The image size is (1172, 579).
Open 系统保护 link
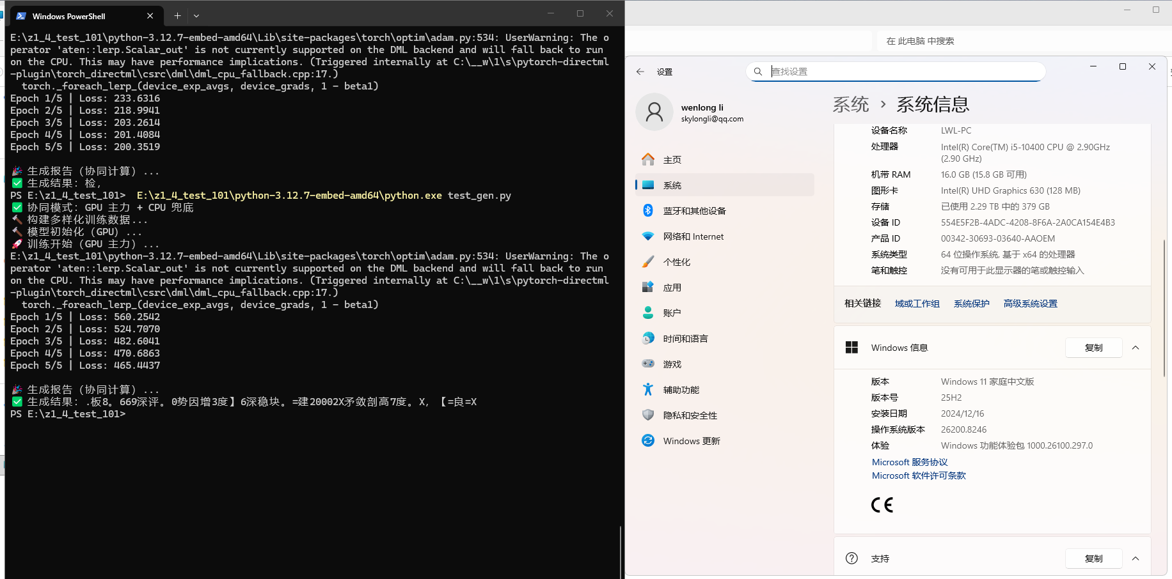coord(971,304)
